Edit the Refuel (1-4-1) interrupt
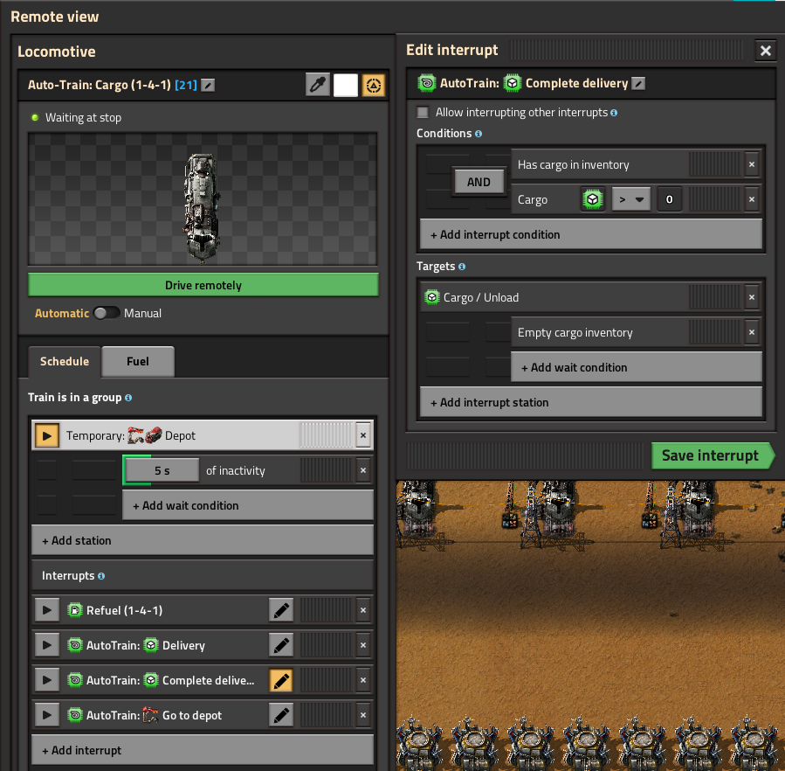 pyautogui.click(x=281, y=610)
